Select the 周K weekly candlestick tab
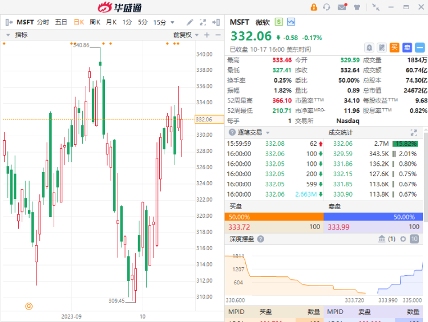This screenshot has height=322, width=428. tap(95, 22)
